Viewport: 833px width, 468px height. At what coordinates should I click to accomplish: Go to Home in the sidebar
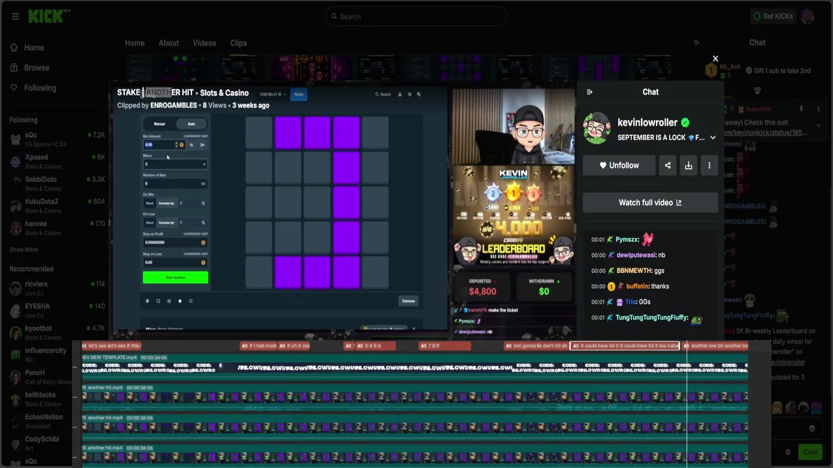[x=27, y=47]
